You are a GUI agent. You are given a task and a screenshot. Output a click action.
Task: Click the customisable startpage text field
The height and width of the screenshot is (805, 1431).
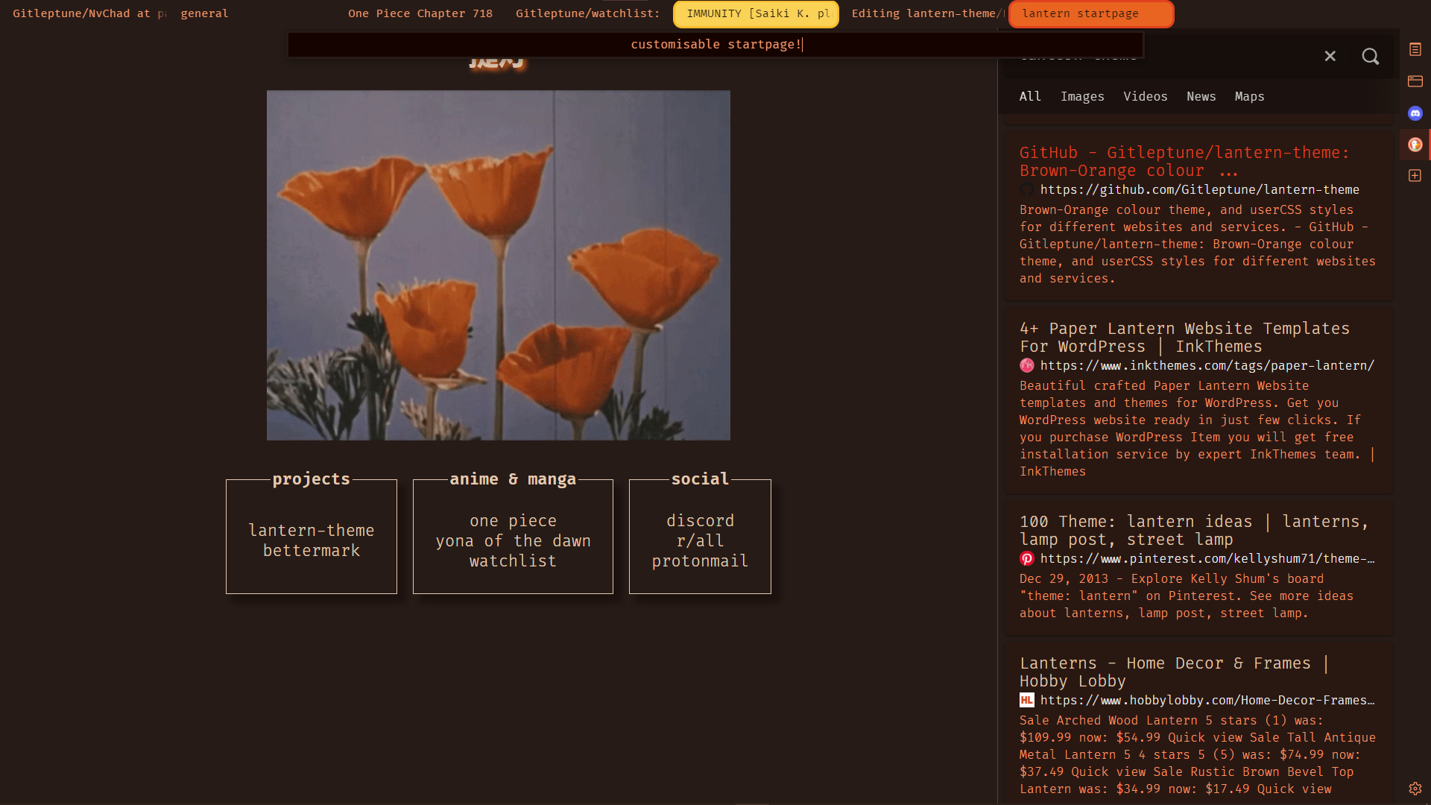(x=715, y=45)
